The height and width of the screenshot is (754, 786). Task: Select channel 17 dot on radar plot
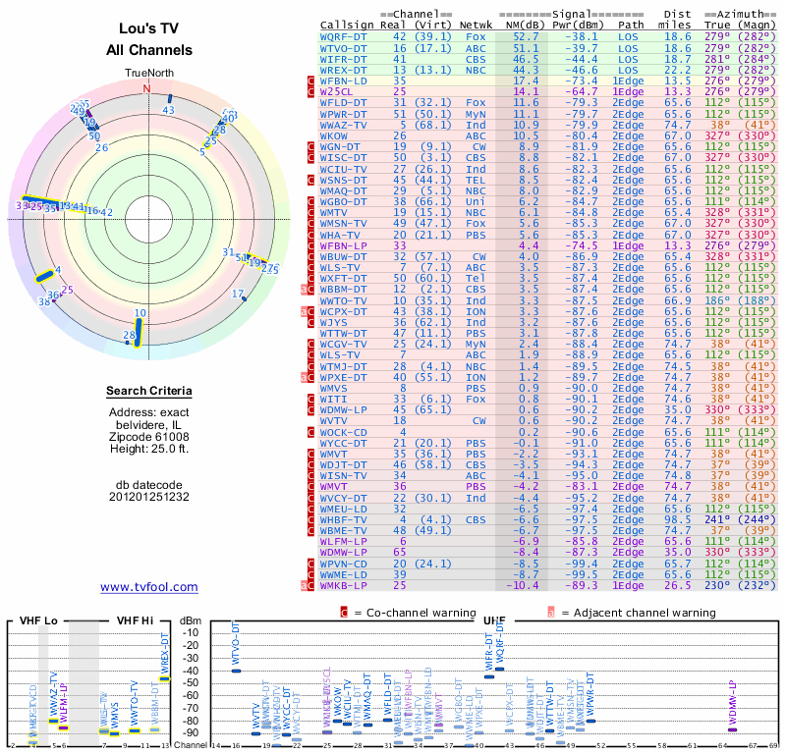pos(244,297)
